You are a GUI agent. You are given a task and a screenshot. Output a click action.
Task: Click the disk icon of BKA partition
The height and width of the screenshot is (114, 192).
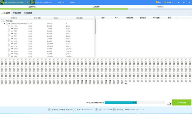pos(12,44)
